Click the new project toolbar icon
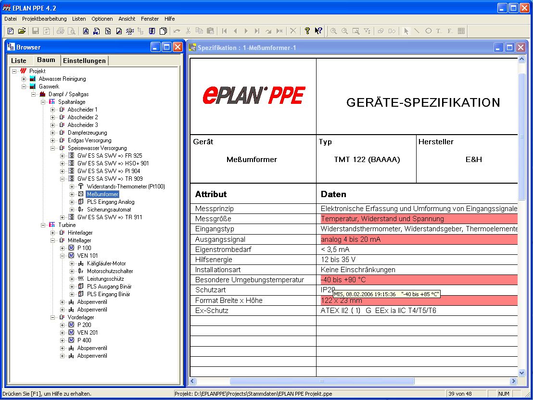Viewport: 533px width, 400px height. coord(11,31)
